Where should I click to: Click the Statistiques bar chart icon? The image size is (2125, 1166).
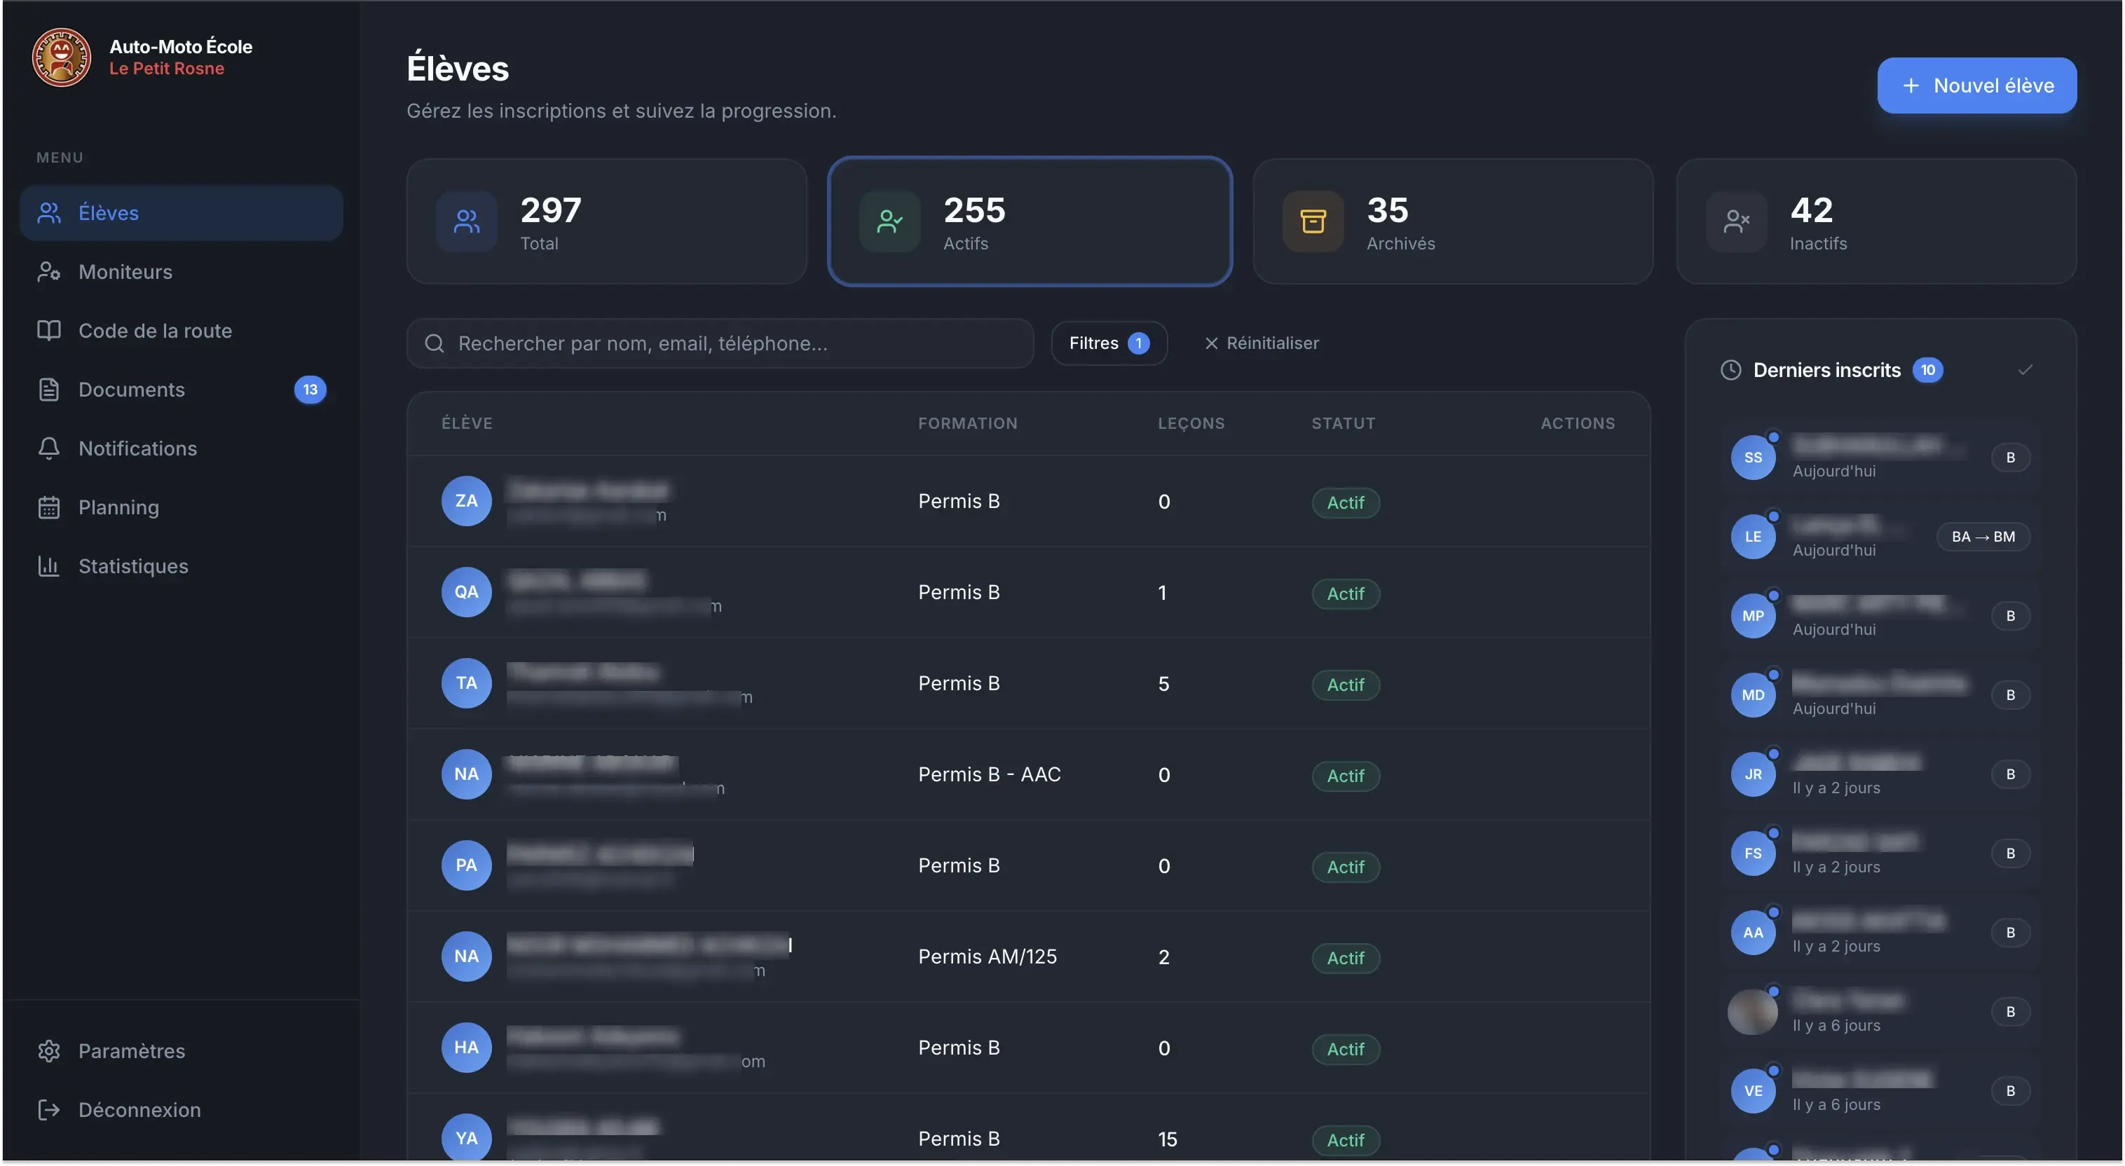(48, 565)
